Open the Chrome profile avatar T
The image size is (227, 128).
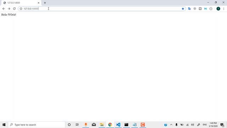coord(218,9)
